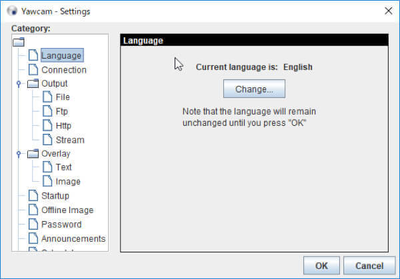Click the 'English' current language text
400x279 pixels.
(298, 67)
